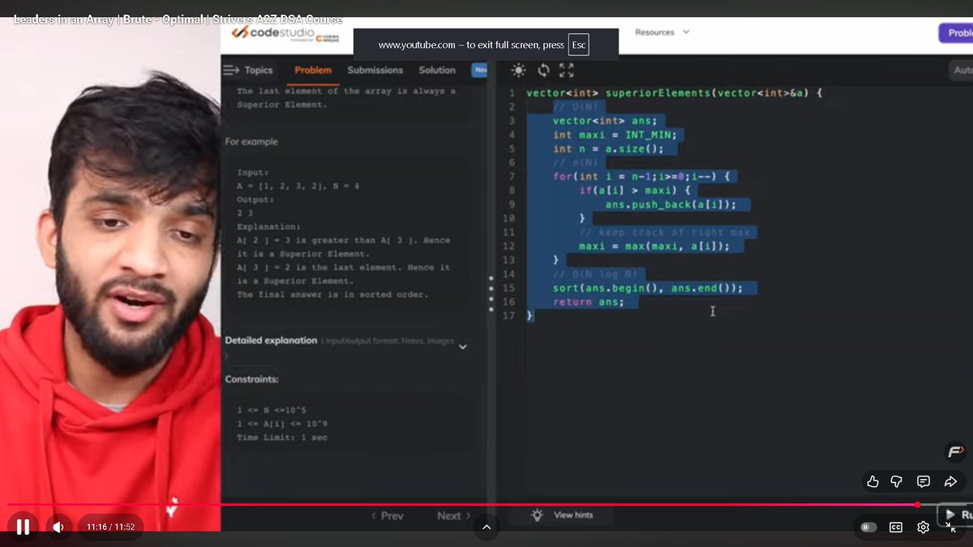This screenshot has width=973, height=547.
Task: Open the Solution tab
Action: 436,70
